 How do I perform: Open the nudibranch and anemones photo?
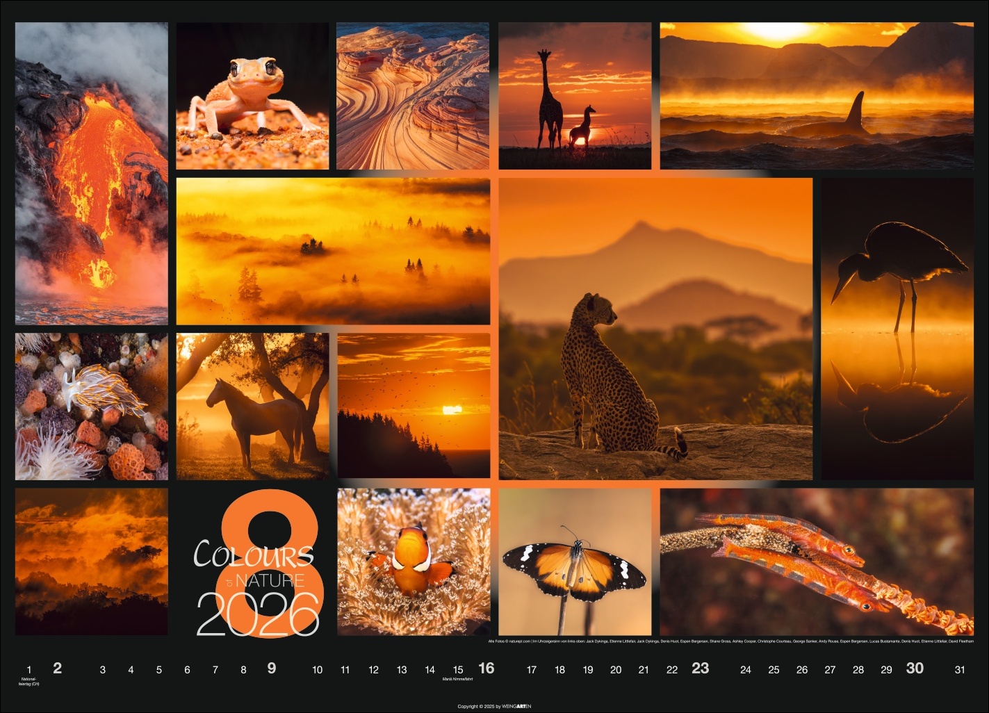tap(91, 406)
